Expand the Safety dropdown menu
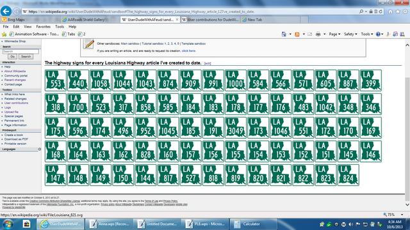Viewport: 410px width, 230px height. (350, 34)
